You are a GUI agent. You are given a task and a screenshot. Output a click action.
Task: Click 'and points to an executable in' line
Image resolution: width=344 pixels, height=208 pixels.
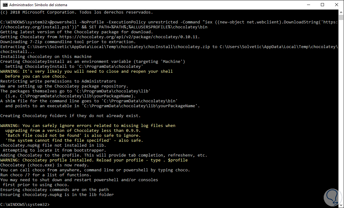102,106
